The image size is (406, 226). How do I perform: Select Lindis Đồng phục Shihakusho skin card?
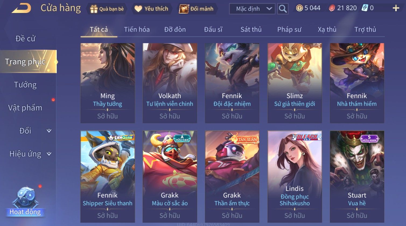tap(295, 176)
